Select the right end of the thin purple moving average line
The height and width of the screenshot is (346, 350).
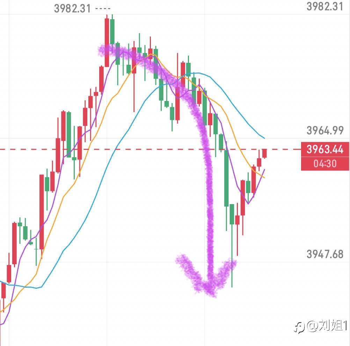(264, 170)
